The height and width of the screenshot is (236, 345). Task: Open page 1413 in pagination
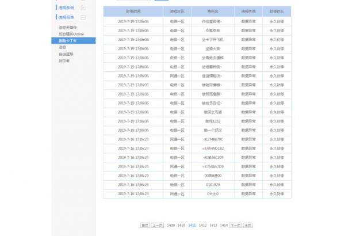click(x=213, y=225)
